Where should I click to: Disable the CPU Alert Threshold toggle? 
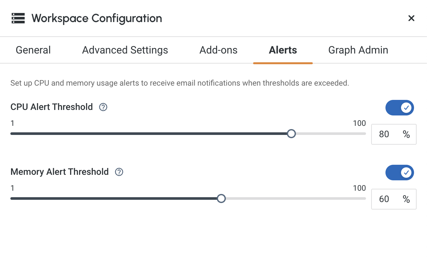(x=399, y=108)
